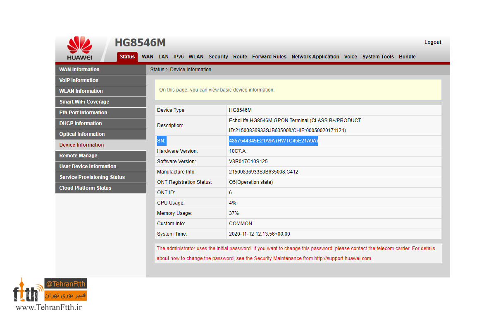Click the highlighted serial number value
Screen dimensions: 496x323
[273, 141]
